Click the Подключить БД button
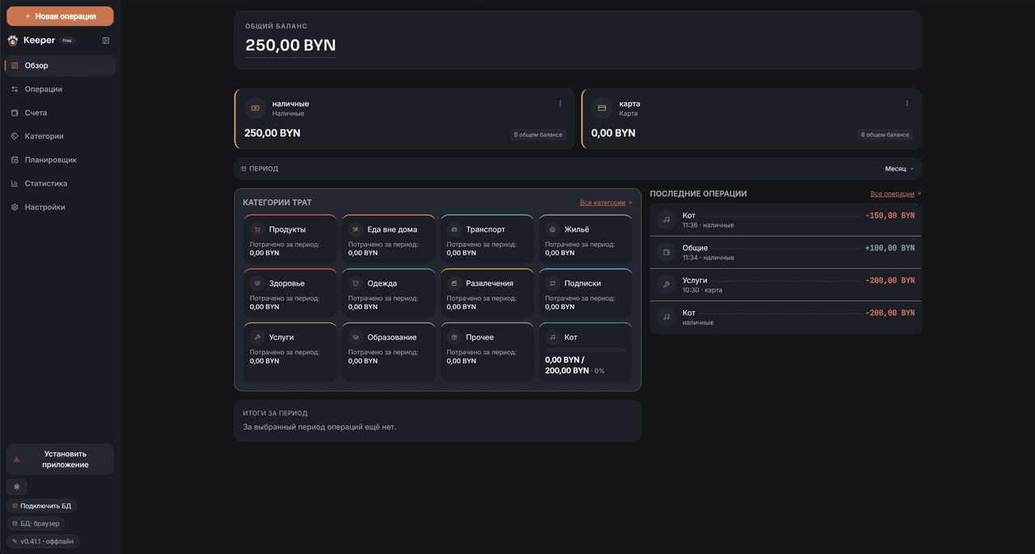 click(41, 506)
